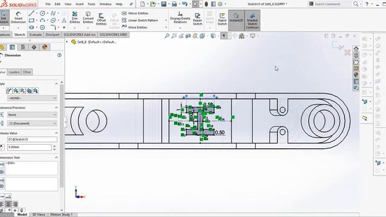
Task: Open the Tools menu
Action: (x=91, y=4)
